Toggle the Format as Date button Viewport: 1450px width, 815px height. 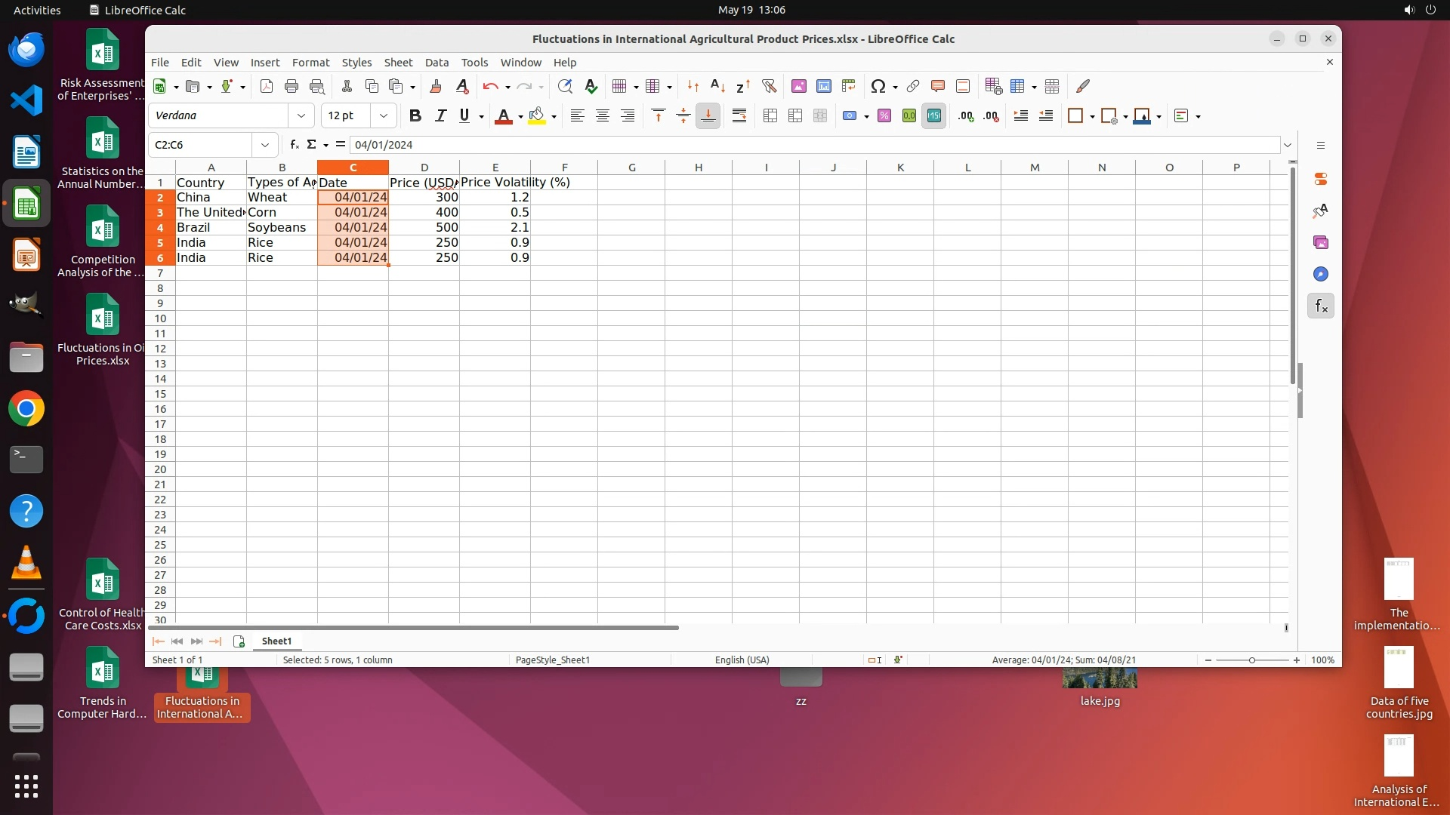(934, 115)
